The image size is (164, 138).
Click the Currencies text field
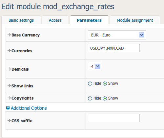114,48
